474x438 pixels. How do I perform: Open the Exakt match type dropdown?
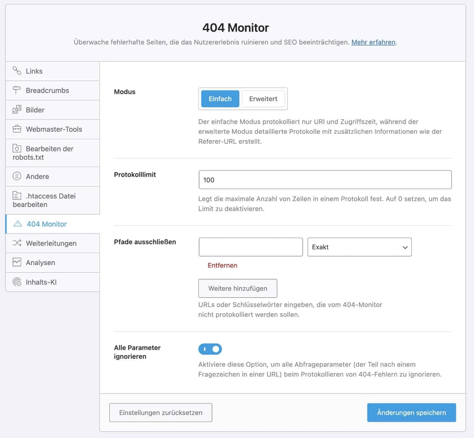click(x=359, y=247)
